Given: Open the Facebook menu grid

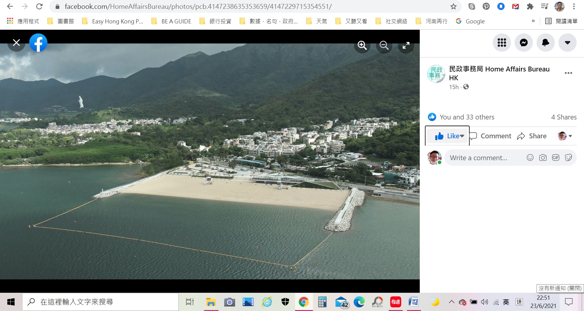Looking at the screenshot, I should tap(502, 43).
